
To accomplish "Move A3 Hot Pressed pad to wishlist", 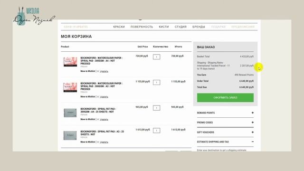I will point(88,96).
